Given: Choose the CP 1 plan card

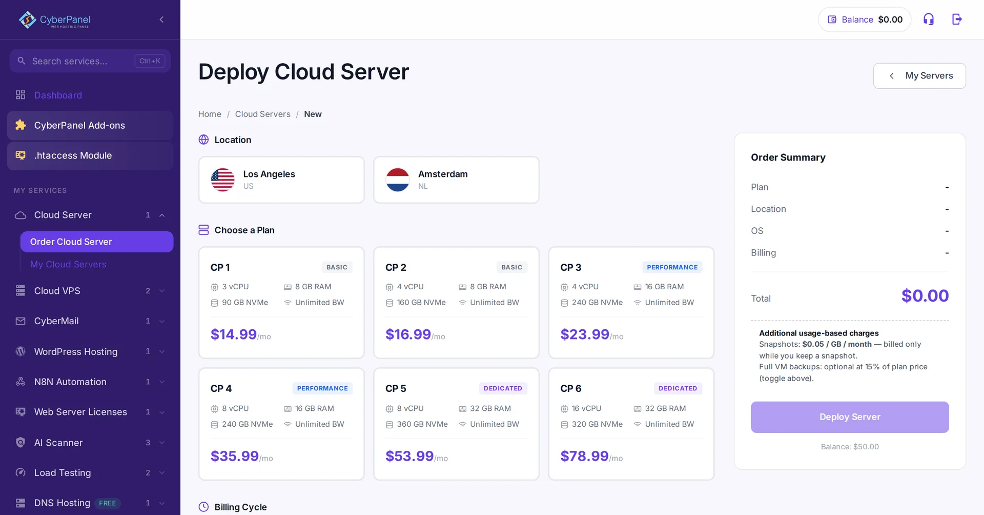Looking at the screenshot, I should [x=281, y=303].
